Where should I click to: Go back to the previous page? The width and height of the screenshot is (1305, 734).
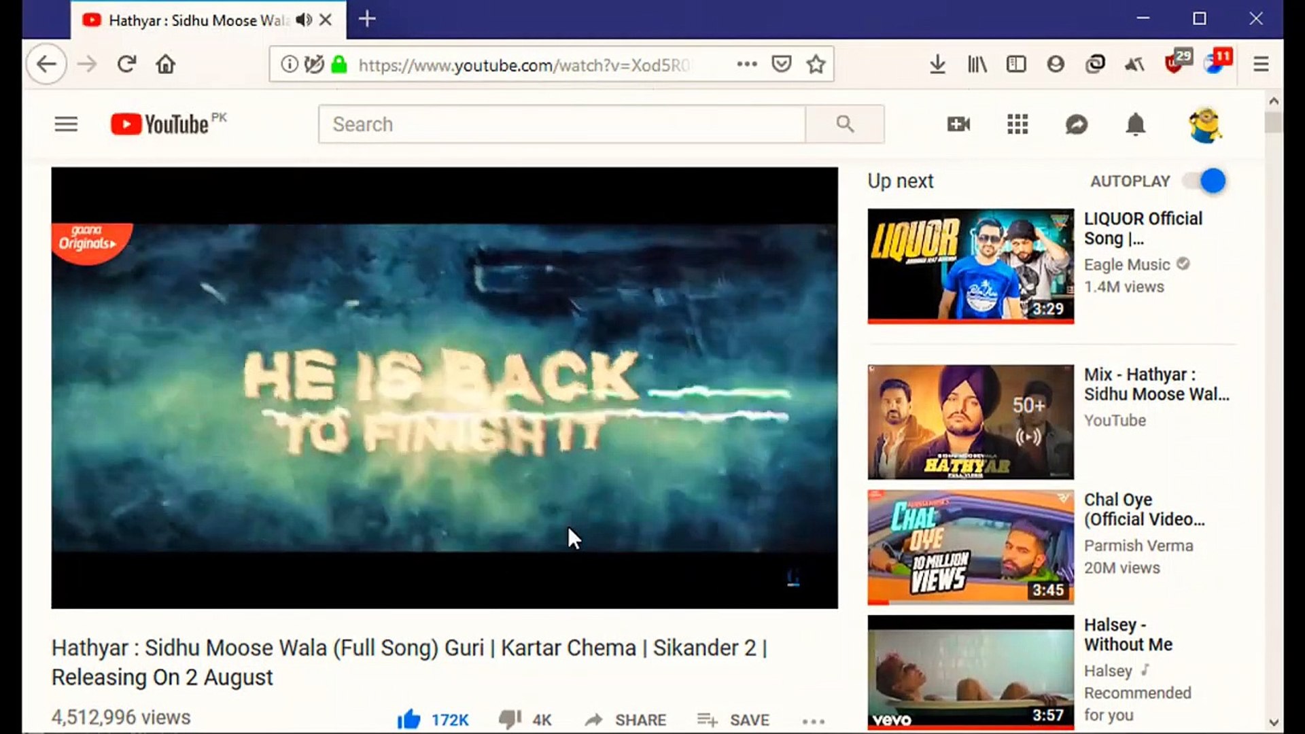pyautogui.click(x=46, y=64)
